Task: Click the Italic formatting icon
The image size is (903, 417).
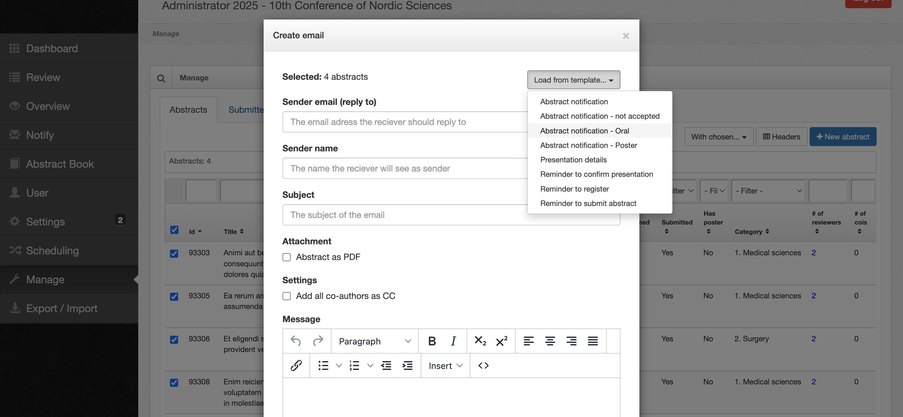Action: 453,341
